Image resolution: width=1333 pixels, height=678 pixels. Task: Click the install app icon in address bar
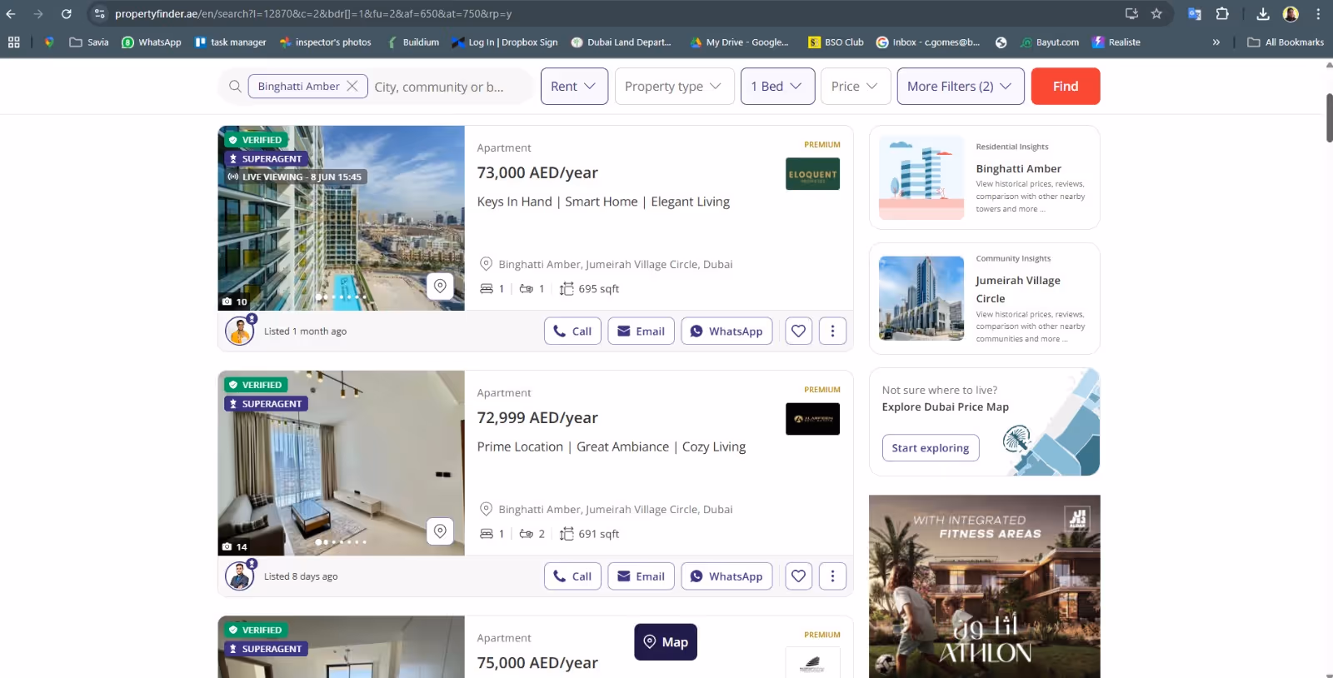(x=1131, y=13)
